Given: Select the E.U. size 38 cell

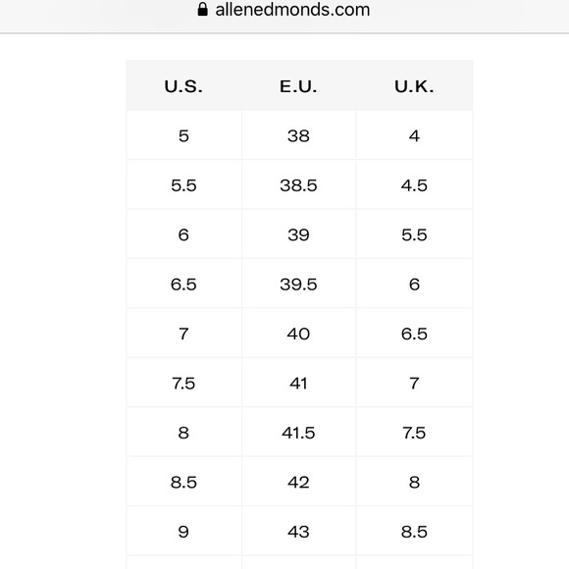Looking at the screenshot, I should pyautogui.click(x=298, y=135).
